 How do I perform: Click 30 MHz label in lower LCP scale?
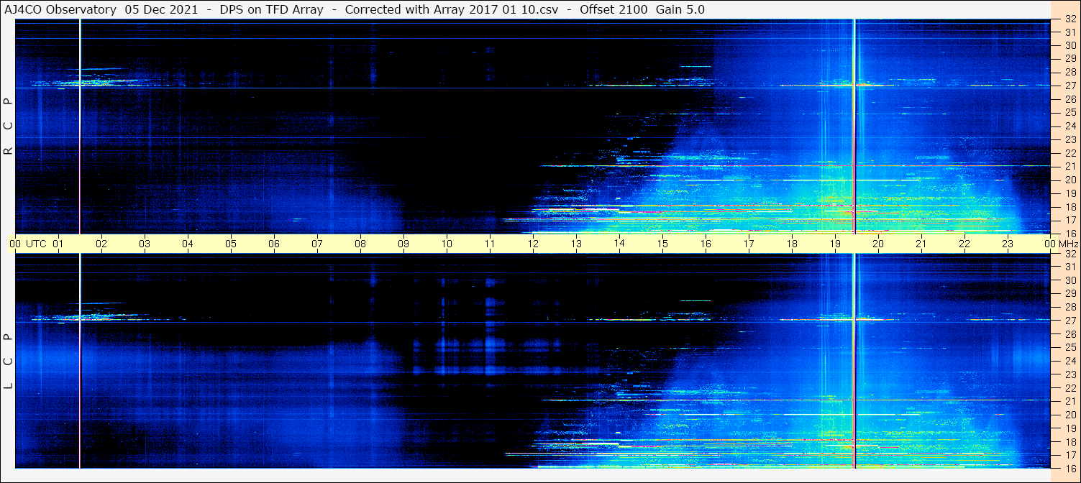[1069, 280]
